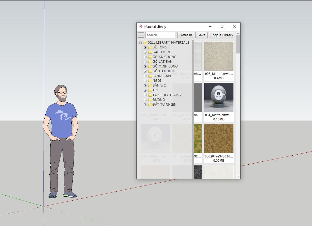Expand the GỖ AN CƯỜNG folder
Image resolution: width=312 pixels, height=226 pixels.
point(145,57)
